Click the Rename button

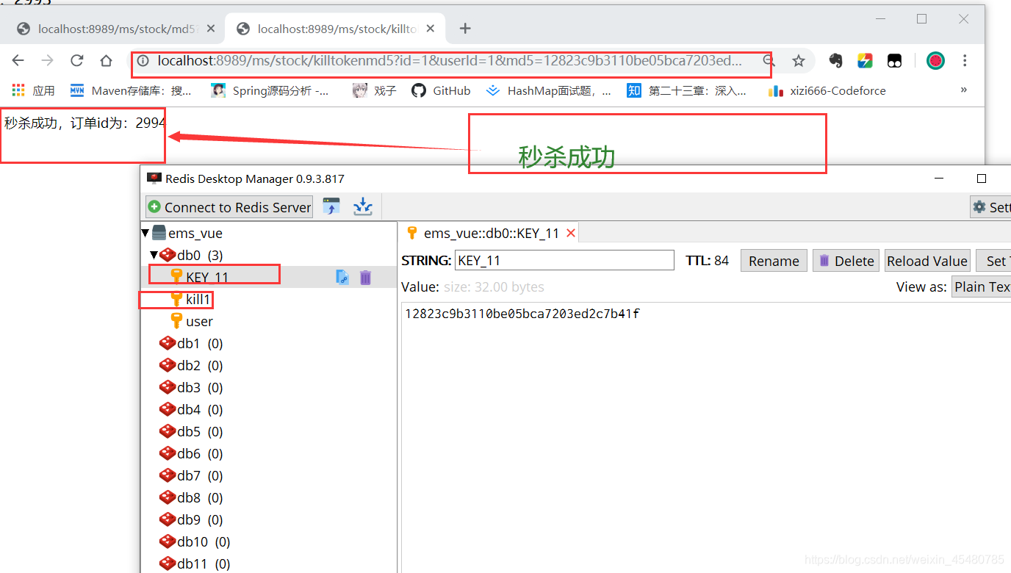774,261
